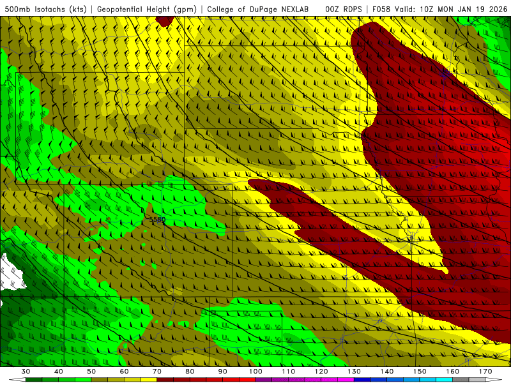The height and width of the screenshot is (383, 511).
Task: Click the dark blue swatch starting at 130
Action: click(x=362, y=380)
